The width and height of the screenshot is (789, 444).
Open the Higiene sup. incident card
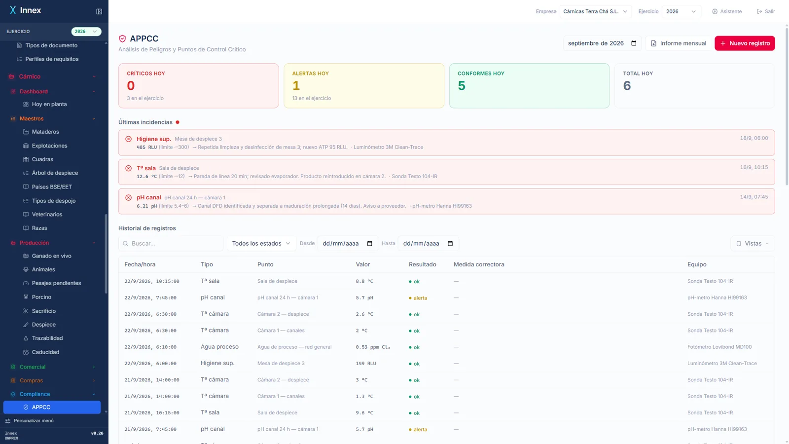tap(446, 143)
